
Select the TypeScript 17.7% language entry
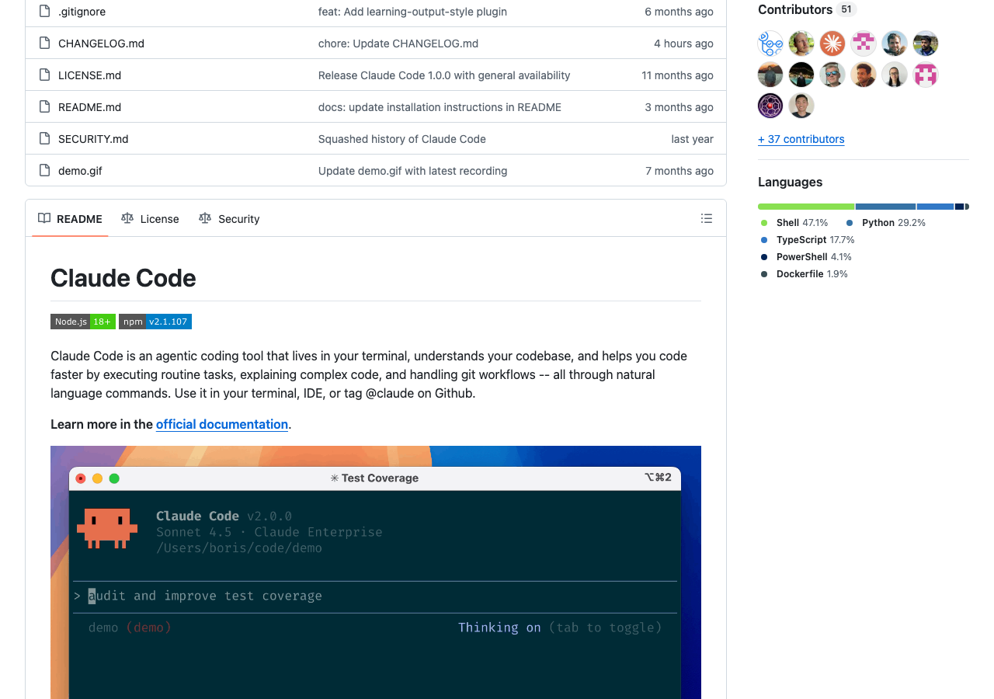point(814,240)
